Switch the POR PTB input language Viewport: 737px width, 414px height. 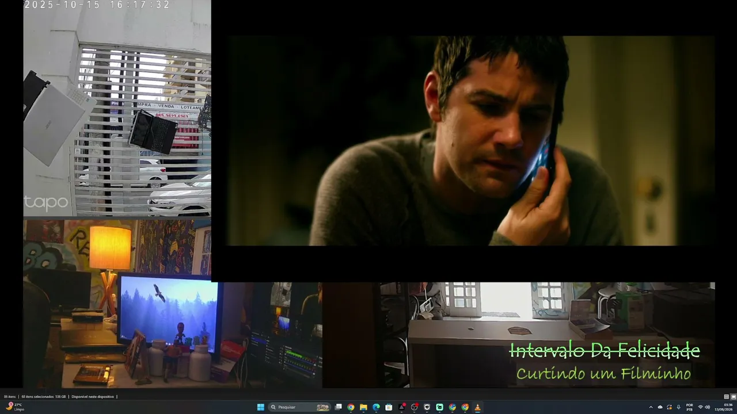[689, 407]
